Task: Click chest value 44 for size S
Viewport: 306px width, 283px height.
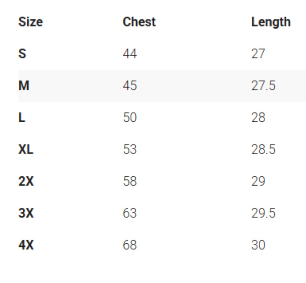Action: click(130, 54)
